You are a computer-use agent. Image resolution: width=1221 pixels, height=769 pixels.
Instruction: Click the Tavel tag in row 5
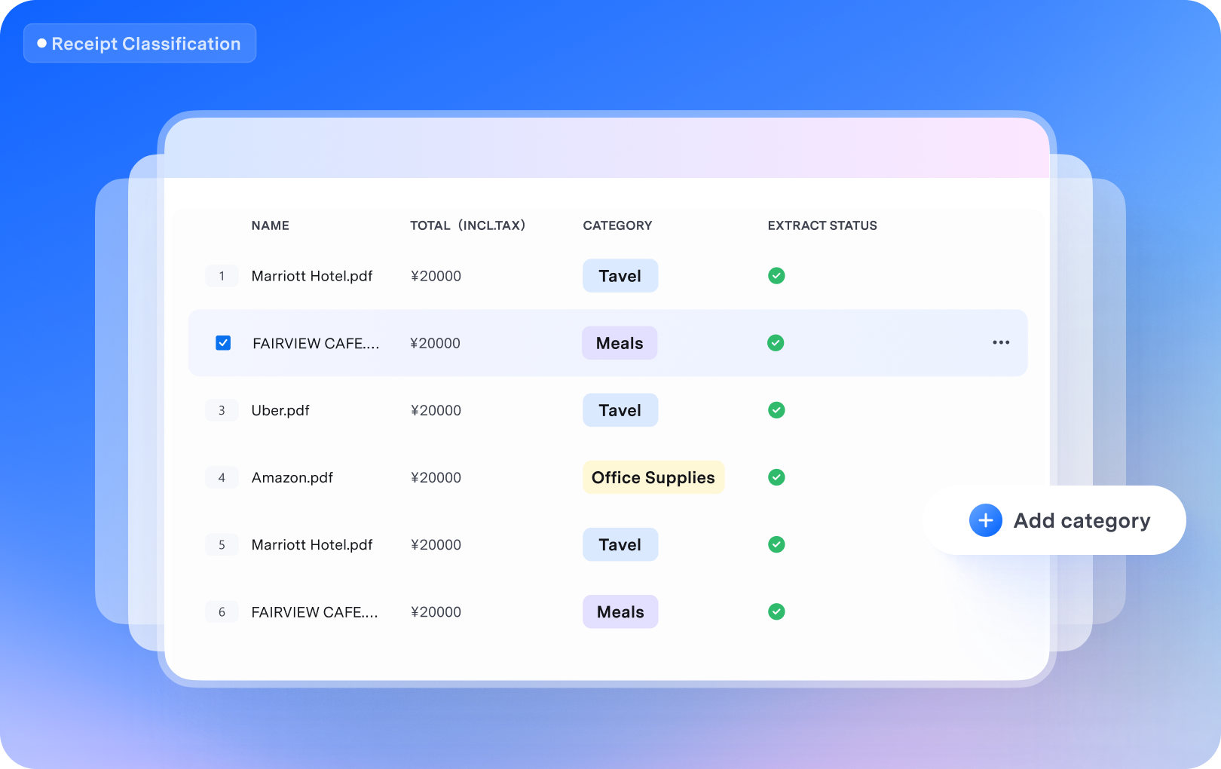(620, 544)
